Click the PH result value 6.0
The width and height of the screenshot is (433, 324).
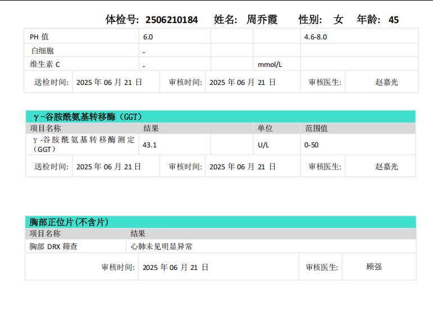(x=148, y=37)
